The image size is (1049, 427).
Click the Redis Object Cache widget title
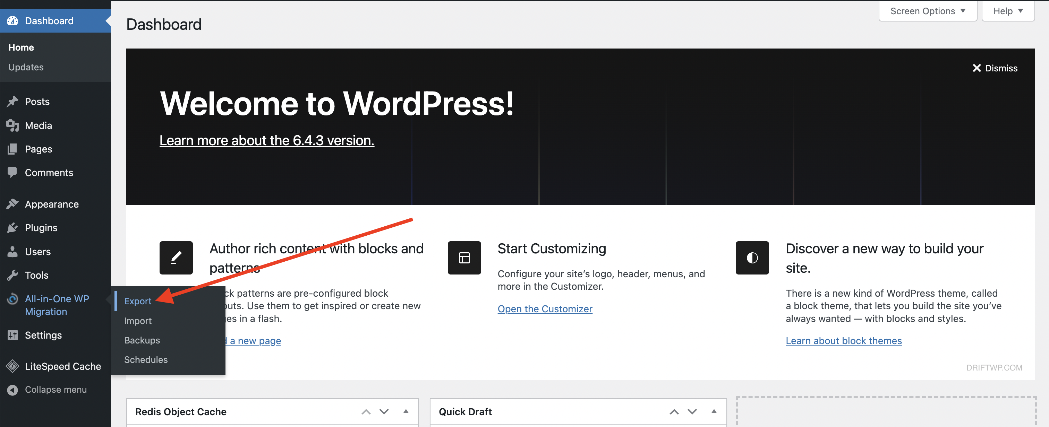pos(181,412)
